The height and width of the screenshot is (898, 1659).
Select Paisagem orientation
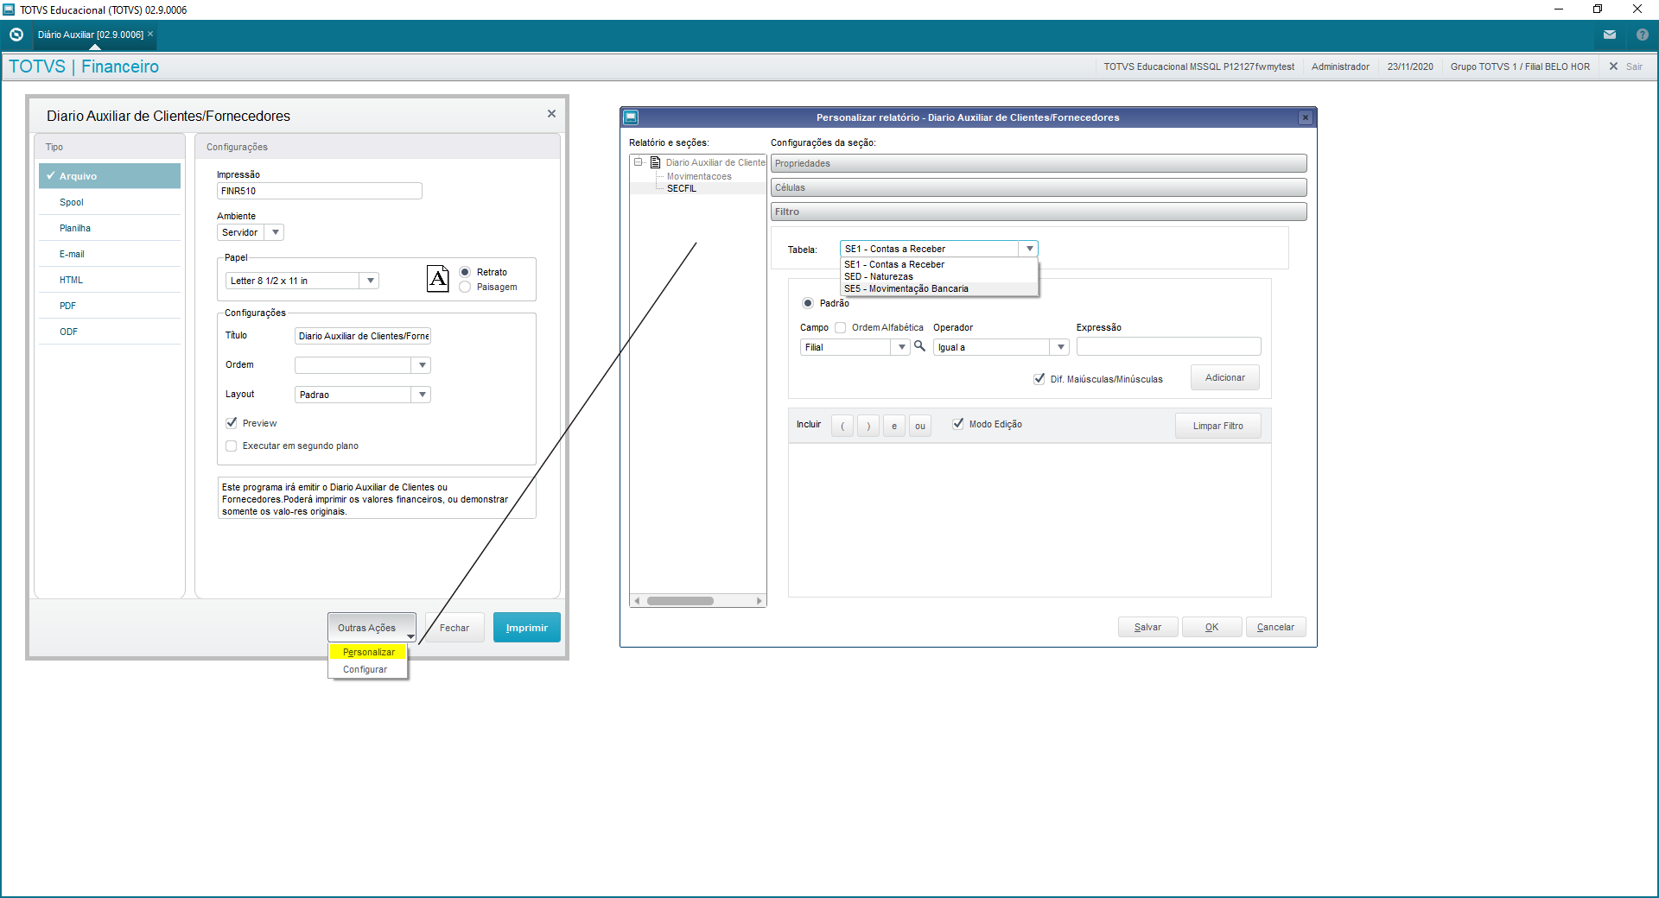coord(465,287)
